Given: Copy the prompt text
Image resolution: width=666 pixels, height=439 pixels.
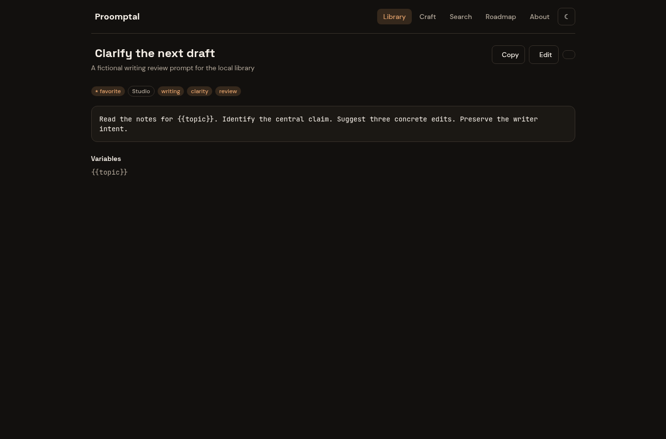Looking at the screenshot, I should point(508,55).
